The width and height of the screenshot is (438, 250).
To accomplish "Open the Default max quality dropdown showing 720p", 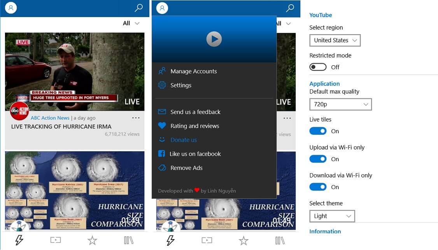I will pyautogui.click(x=340, y=104).
